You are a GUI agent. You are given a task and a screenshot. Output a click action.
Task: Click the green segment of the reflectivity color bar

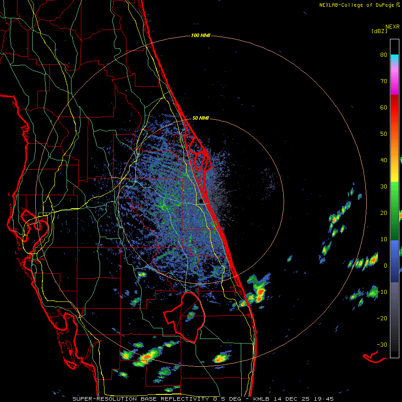click(394, 211)
